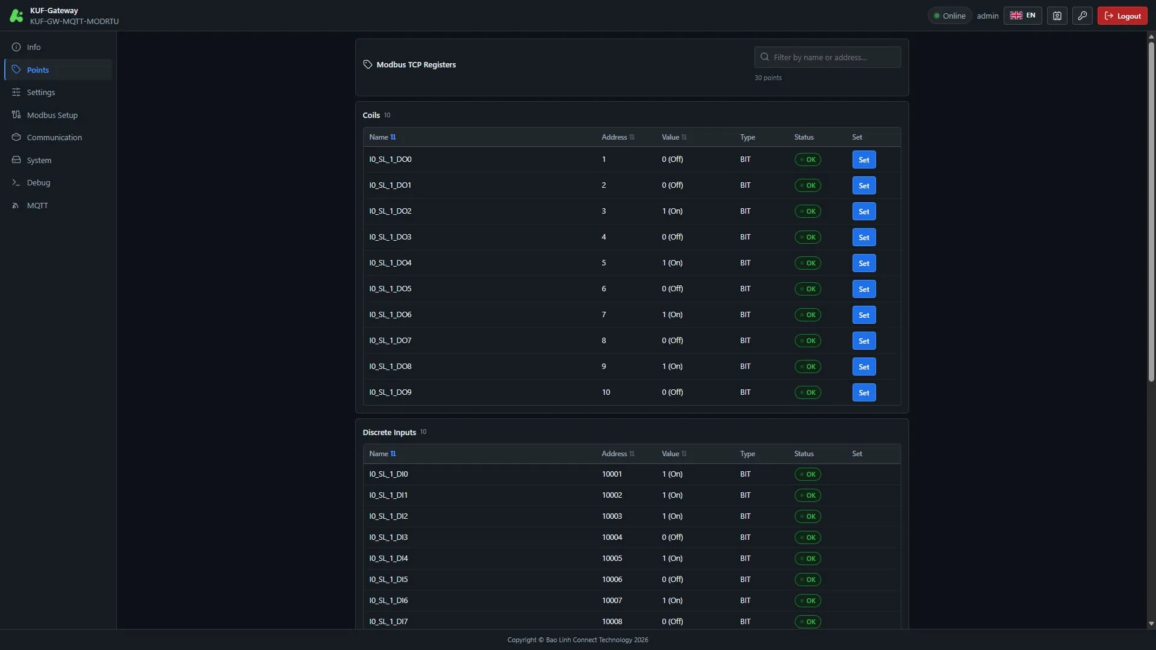Sort Coils table by Name sort icon
This screenshot has height=650, width=1156.
tap(393, 137)
